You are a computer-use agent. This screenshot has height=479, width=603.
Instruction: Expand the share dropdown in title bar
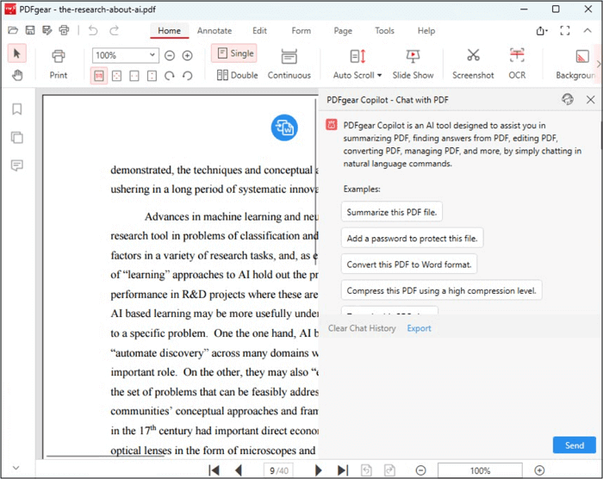point(542,31)
